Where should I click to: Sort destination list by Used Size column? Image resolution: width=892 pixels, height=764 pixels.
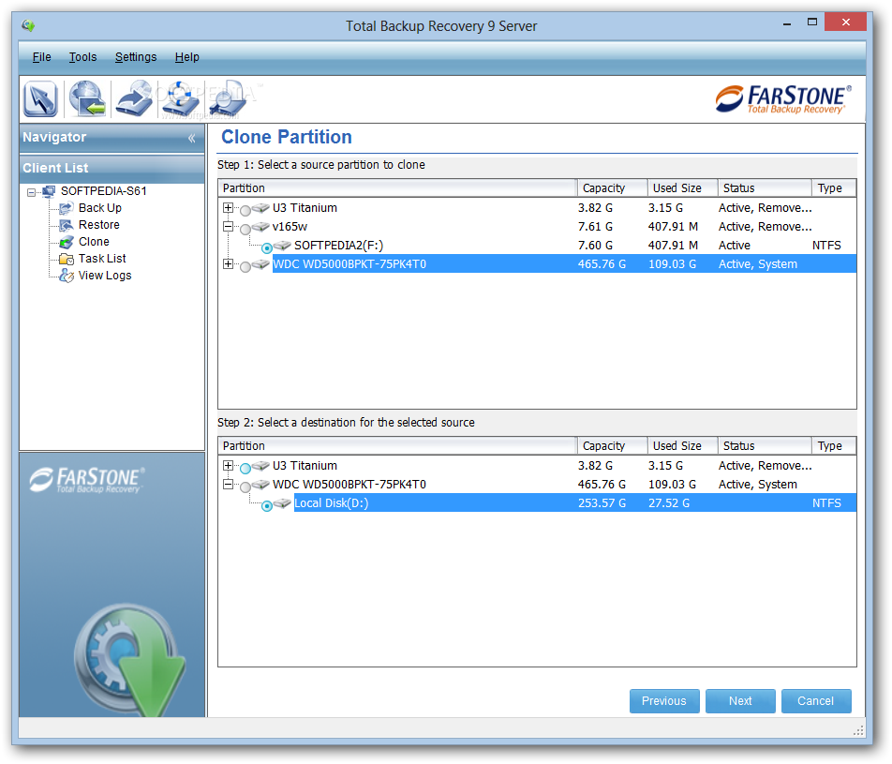coord(683,446)
